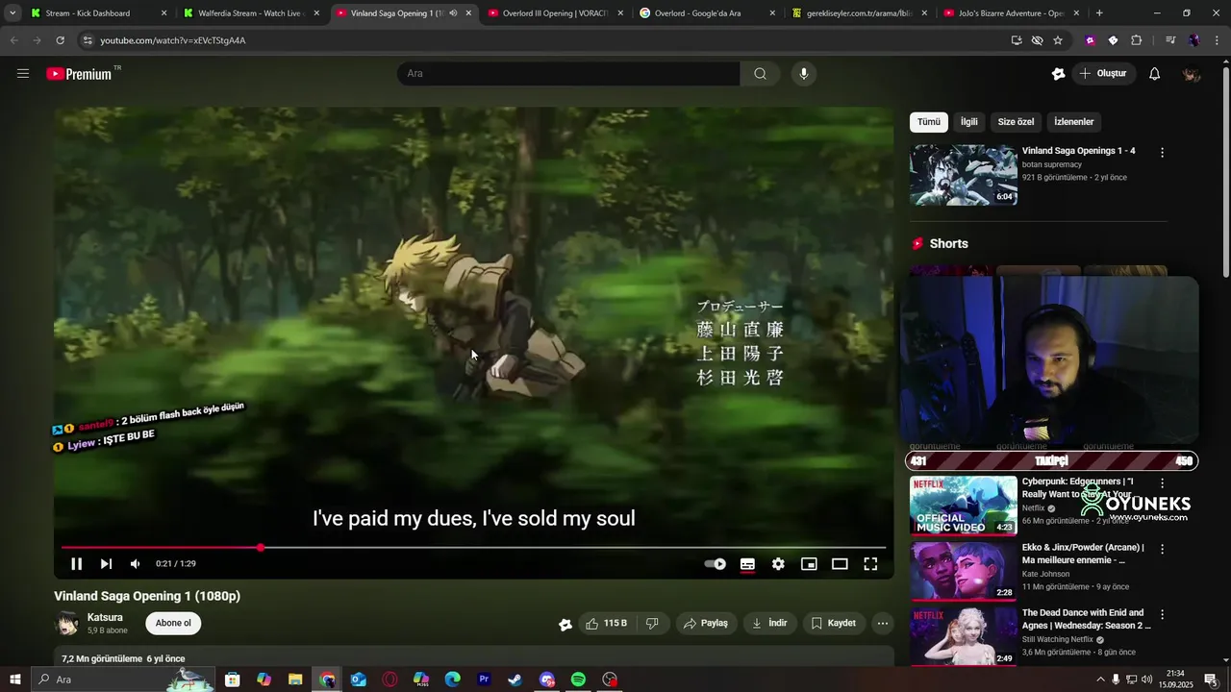Open Ekko & Jinx/Powder video thumbnail

pyautogui.click(x=964, y=571)
